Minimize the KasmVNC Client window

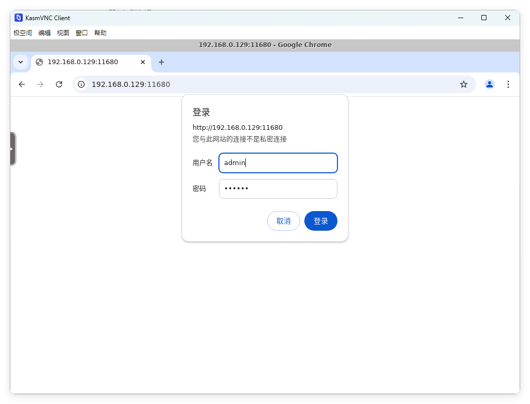tap(461, 18)
